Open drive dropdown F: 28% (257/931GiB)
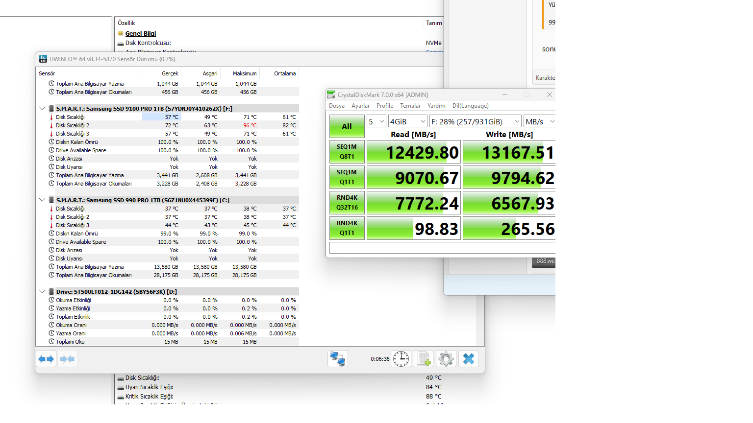This screenshot has height=423, width=753. coord(476,121)
